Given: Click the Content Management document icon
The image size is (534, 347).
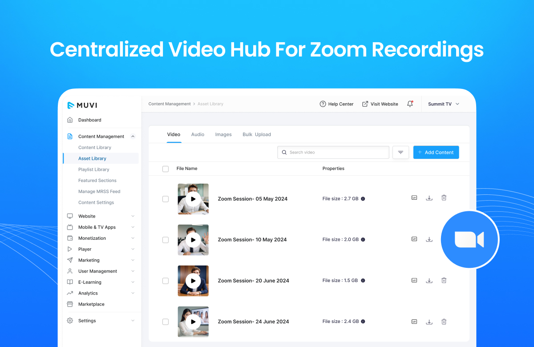Looking at the screenshot, I should click(x=70, y=137).
